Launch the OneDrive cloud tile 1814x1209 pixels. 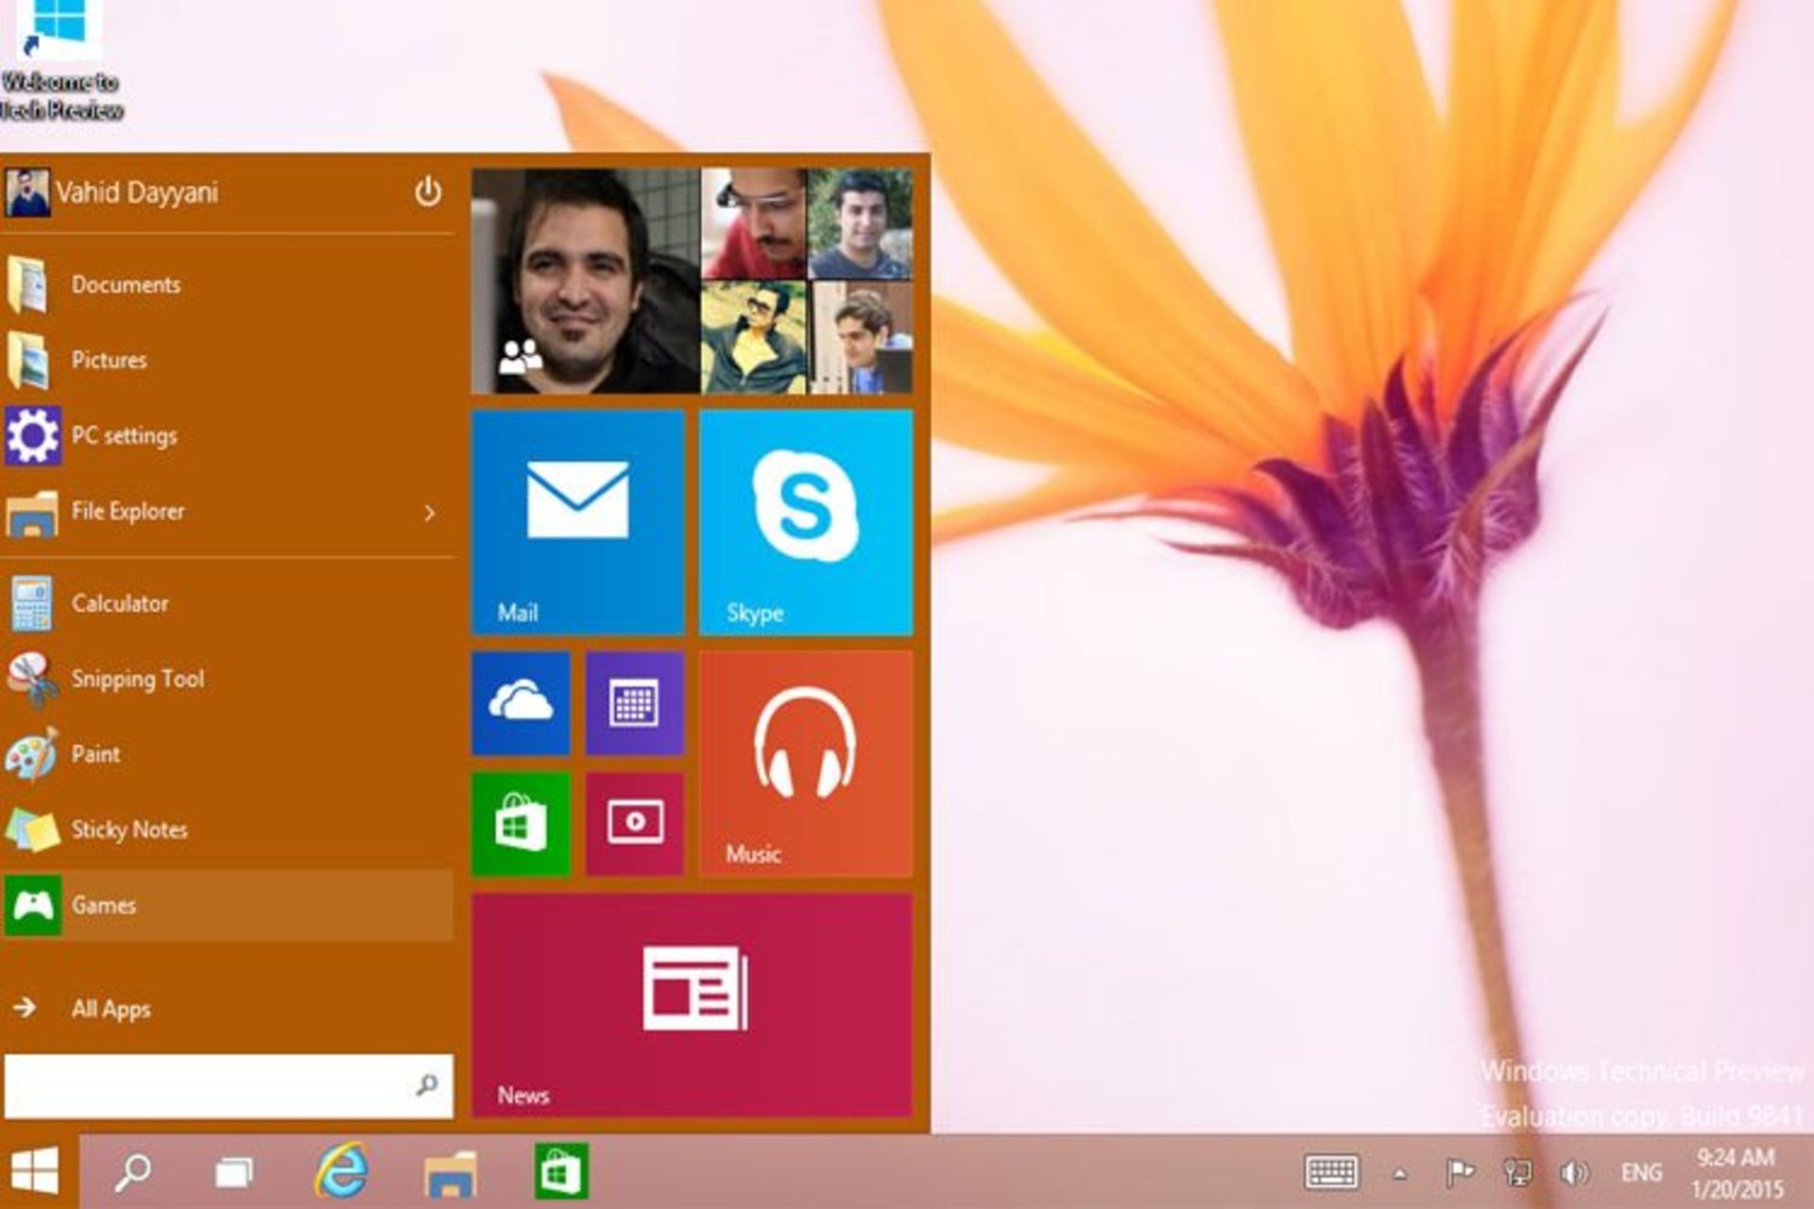521,704
